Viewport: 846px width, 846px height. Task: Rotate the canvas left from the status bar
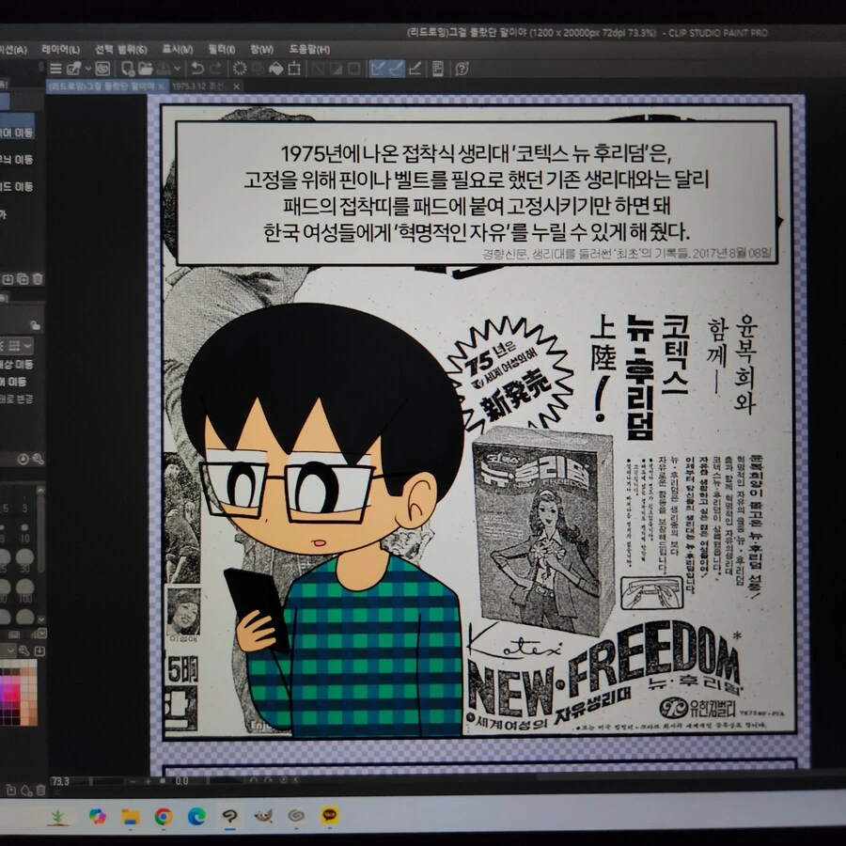(254, 781)
